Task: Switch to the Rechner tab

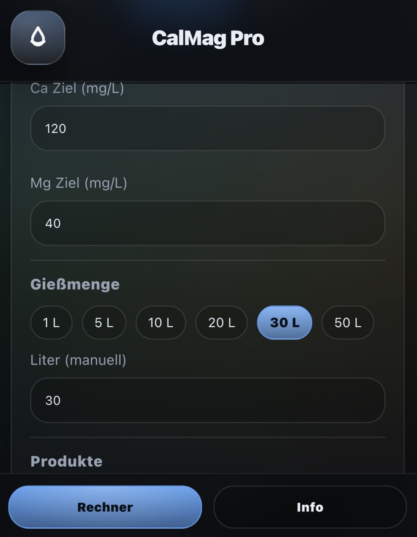Action: pos(105,507)
